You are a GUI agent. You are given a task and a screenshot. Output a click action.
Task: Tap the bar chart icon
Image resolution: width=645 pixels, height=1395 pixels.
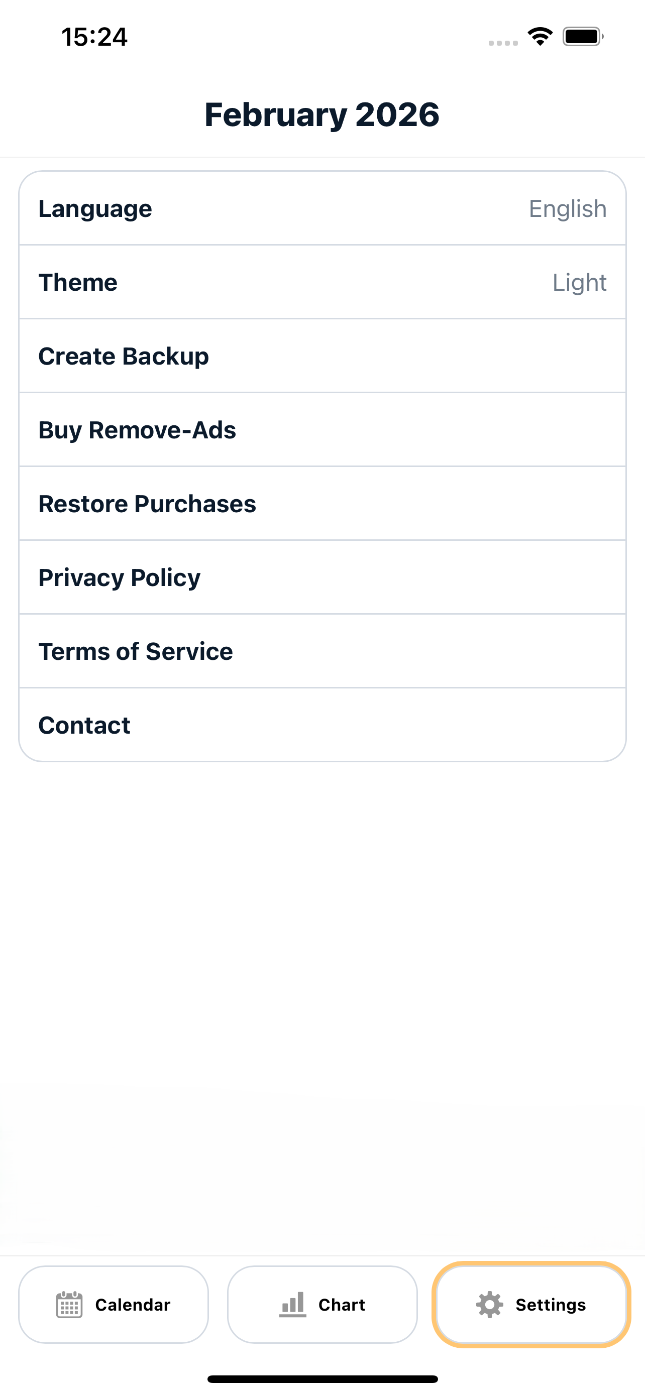coord(292,1304)
